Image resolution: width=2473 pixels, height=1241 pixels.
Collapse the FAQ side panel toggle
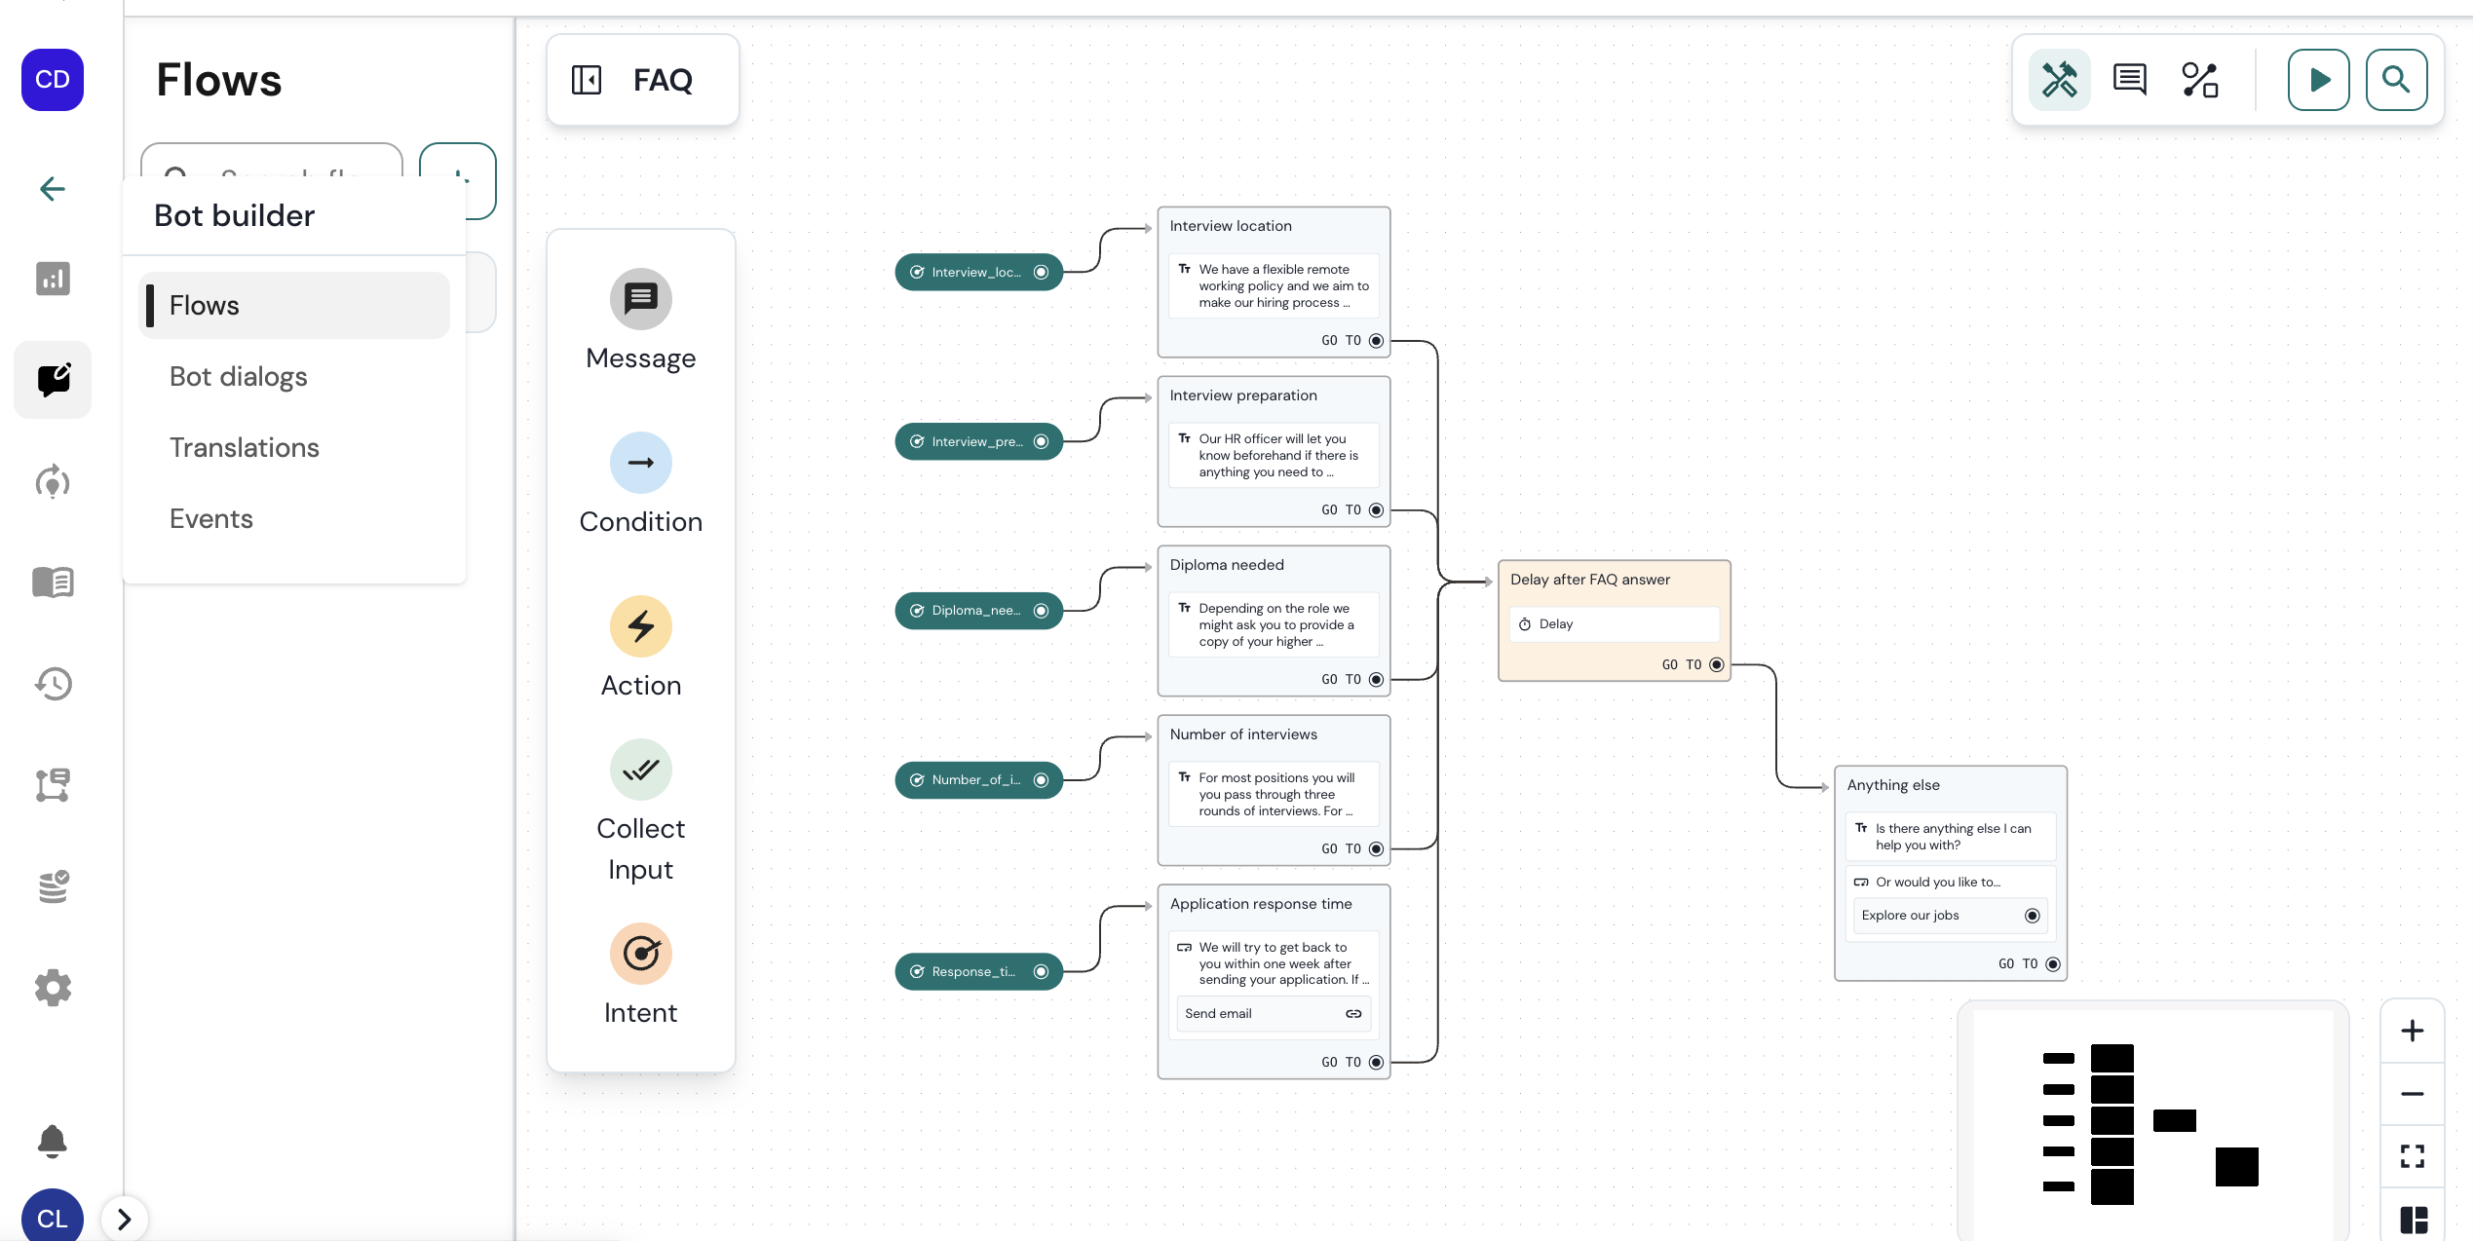click(587, 80)
